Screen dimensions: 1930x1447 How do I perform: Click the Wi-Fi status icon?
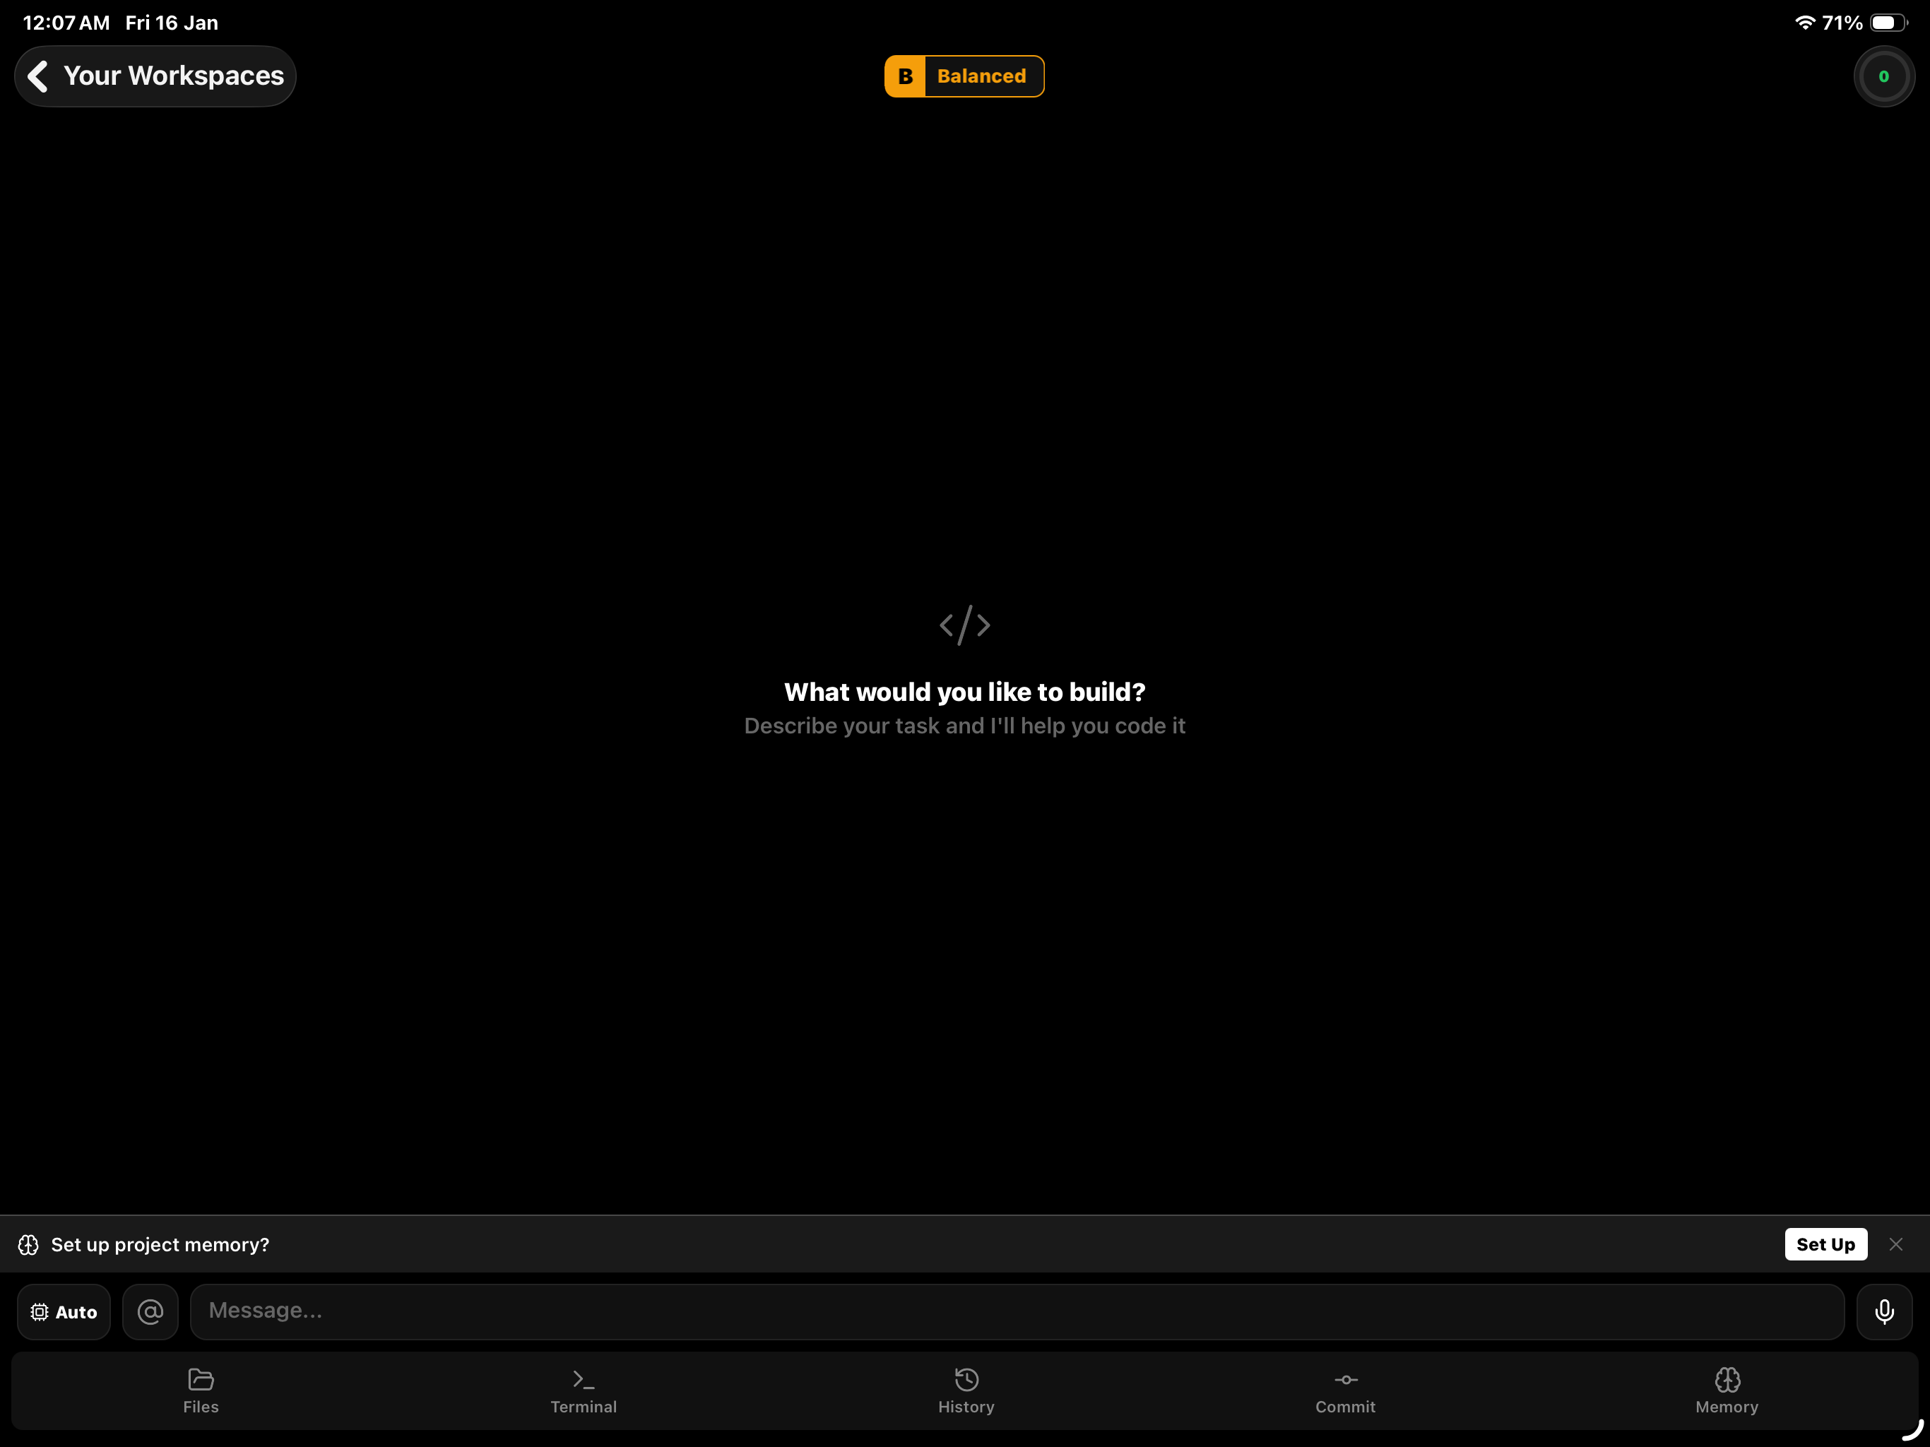pos(1804,23)
